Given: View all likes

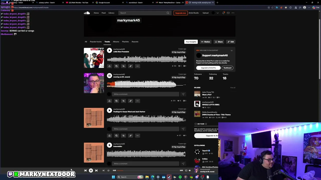Looking at the screenshot, I should click(233, 87).
